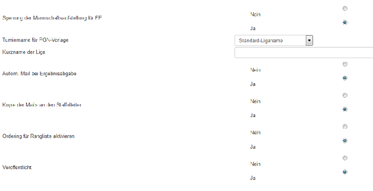Choose Nein radio button for Kopie der Mails
Viewport: 373px width, 191px height.
[345, 95]
